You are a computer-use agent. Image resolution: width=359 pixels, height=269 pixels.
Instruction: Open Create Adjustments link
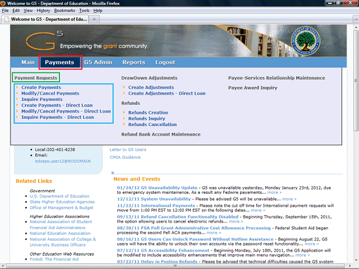(x=151, y=87)
